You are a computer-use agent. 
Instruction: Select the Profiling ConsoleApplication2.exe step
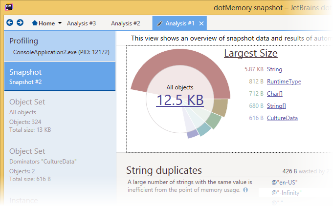59,46
